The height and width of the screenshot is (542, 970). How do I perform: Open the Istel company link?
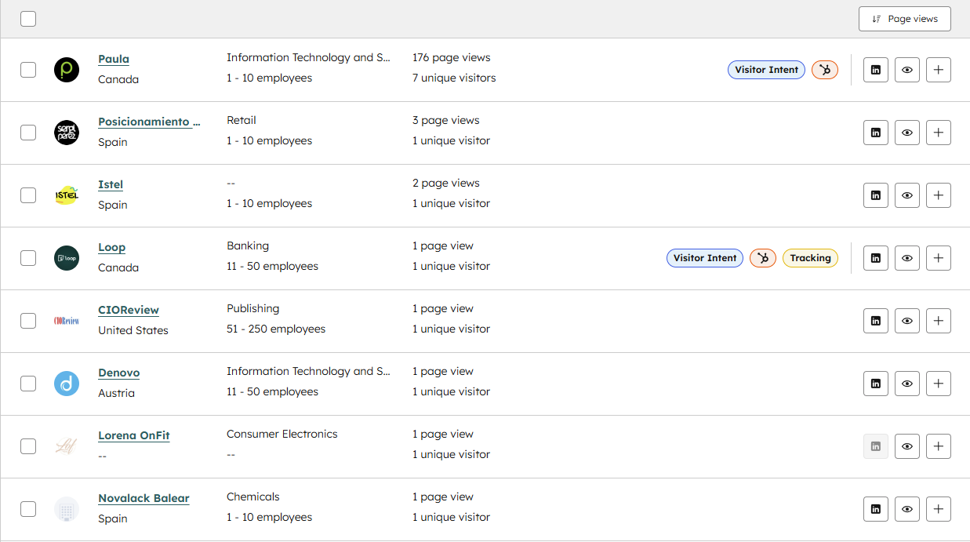click(111, 184)
